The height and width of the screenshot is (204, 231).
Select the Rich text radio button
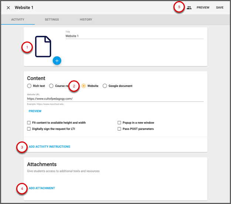(29, 86)
